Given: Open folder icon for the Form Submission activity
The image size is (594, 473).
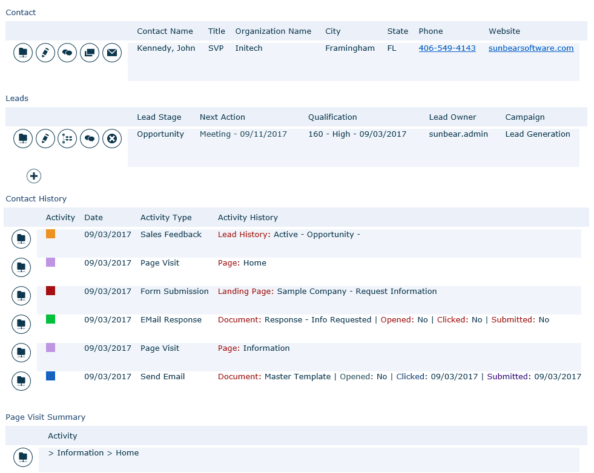Looking at the screenshot, I should point(21,296).
